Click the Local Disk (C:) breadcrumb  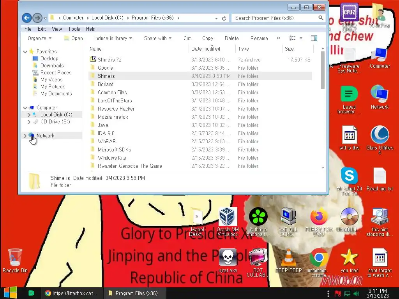coord(108,18)
